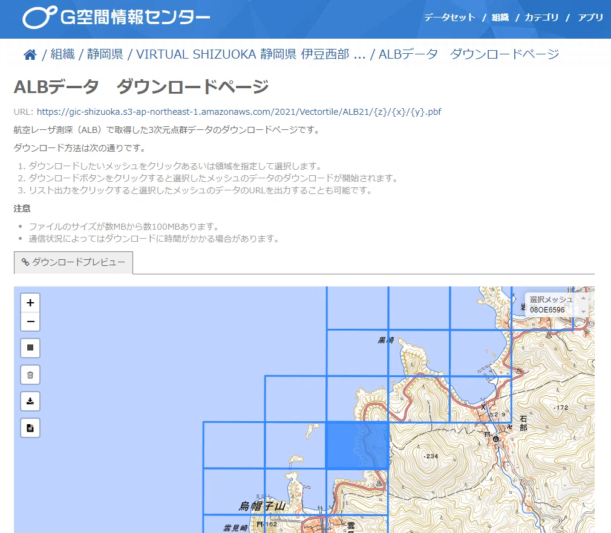Go to home via breadcrumb house icon
The width and height of the screenshot is (611, 533).
pos(30,54)
